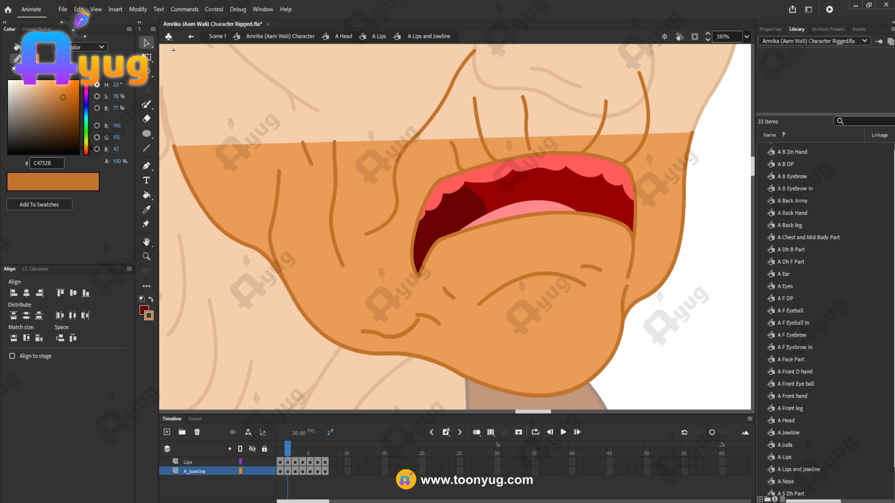
Task: Delete layer with the trash icon
Action: 197,432
